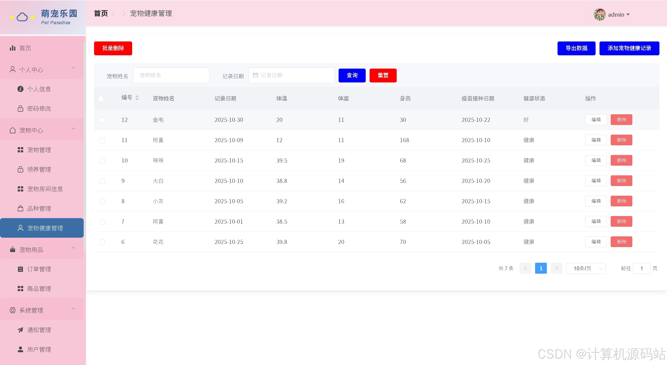
Task: Delete the 大白 record with 删除
Action: click(621, 181)
